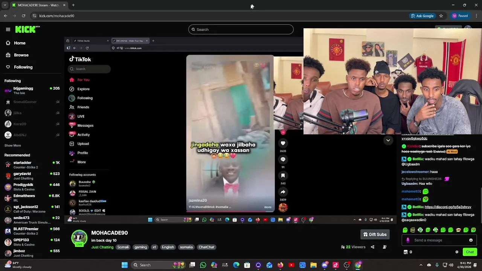
Task: Click the green Chat send button
Action: [470, 252]
